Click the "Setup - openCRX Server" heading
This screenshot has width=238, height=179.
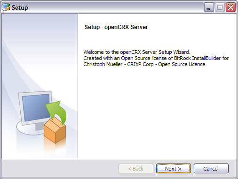pyautogui.click(x=116, y=27)
